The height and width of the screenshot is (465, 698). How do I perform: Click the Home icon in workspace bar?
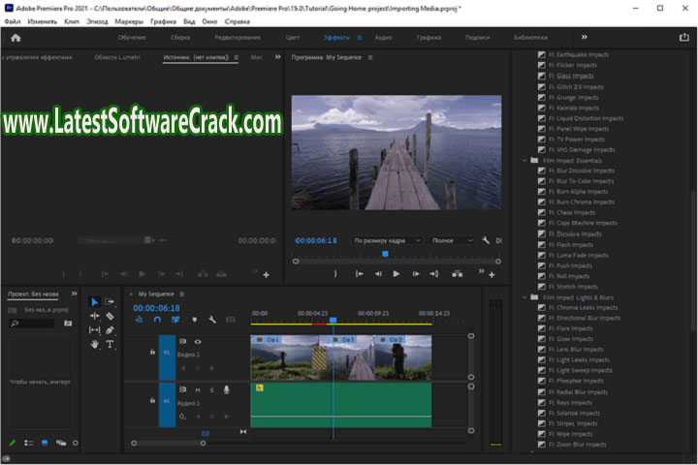[16, 37]
